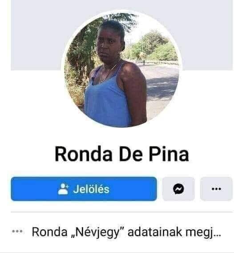Send a message via the Messenger button
The image size is (234, 253).
click(178, 189)
